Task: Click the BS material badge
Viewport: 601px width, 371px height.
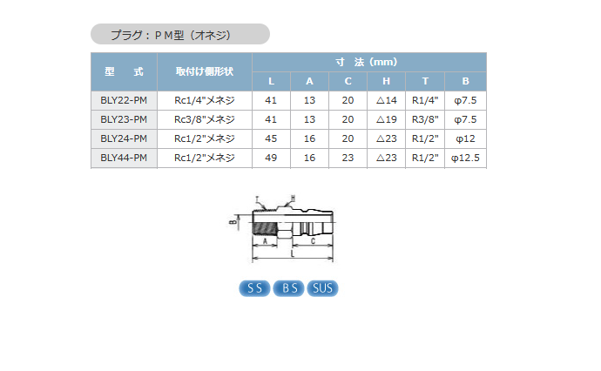Action: (288, 288)
